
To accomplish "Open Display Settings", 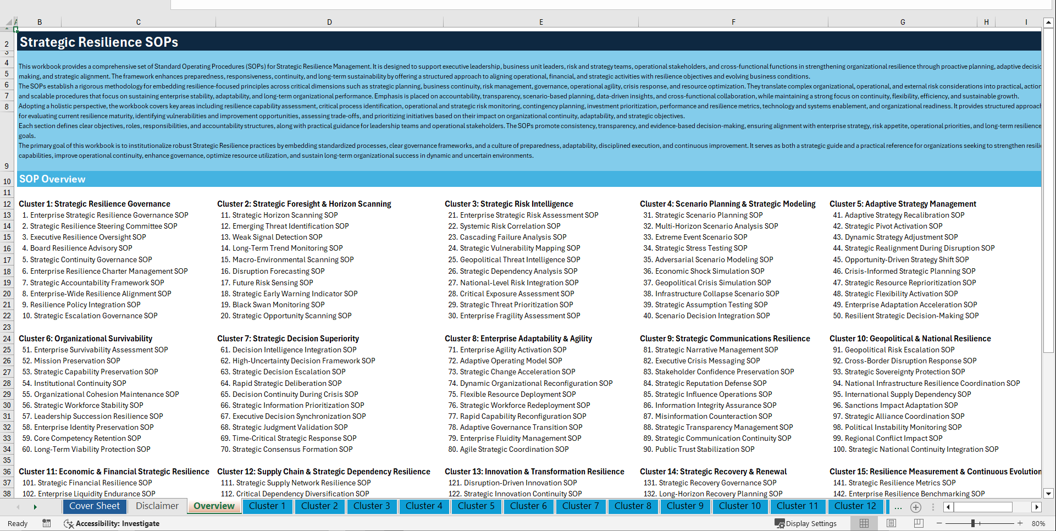I will point(805,523).
